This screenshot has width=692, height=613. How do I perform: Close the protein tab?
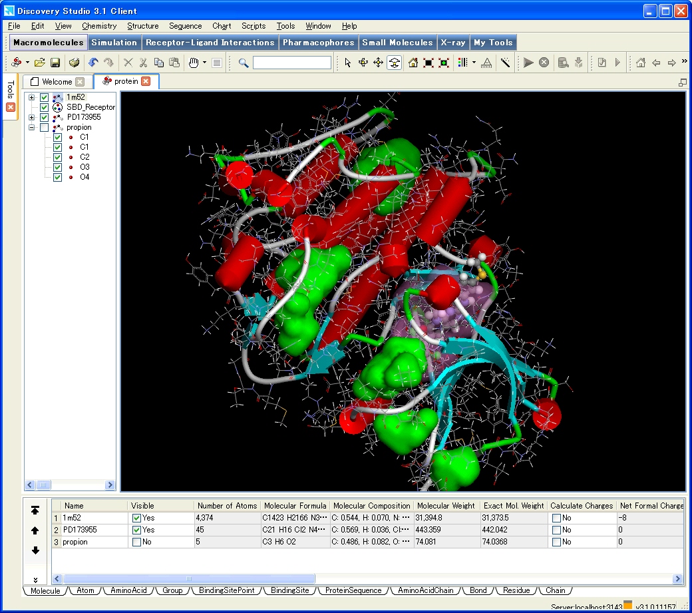[146, 81]
